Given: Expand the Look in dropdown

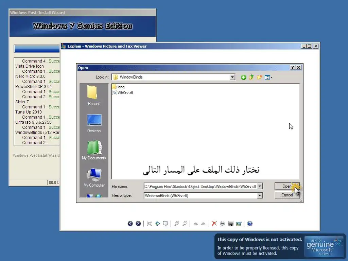Looking at the screenshot, I should pos(232,77).
